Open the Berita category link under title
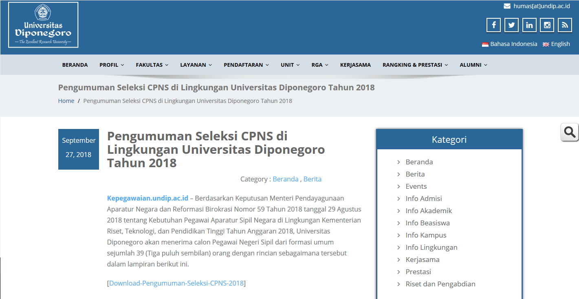This screenshot has height=299, width=579. point(312,179)
